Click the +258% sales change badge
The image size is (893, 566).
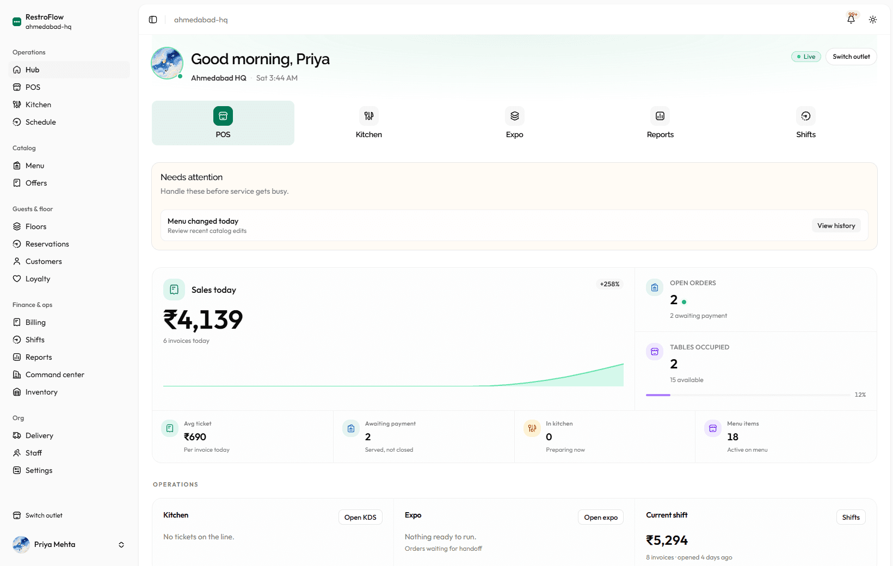pyautogui.click(x=609, y=284)
